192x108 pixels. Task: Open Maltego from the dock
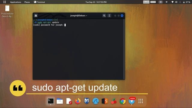click(87, 101)
